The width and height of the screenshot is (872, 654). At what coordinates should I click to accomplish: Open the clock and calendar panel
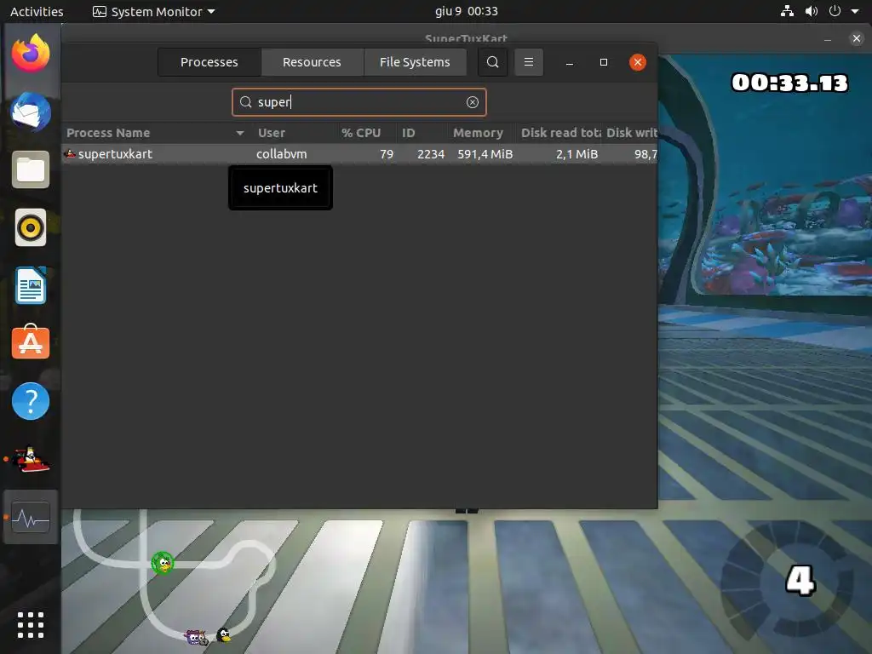coord(467,11)
